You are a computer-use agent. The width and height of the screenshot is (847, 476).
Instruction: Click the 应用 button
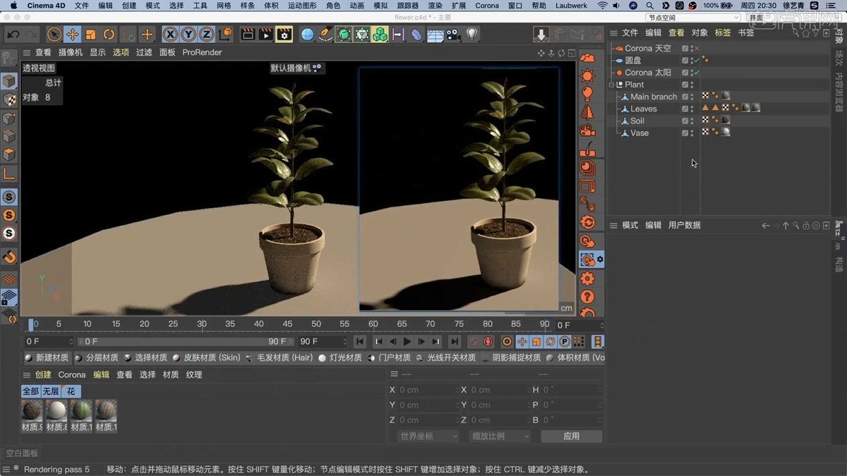pyautogui.click(x=572, y=437)
